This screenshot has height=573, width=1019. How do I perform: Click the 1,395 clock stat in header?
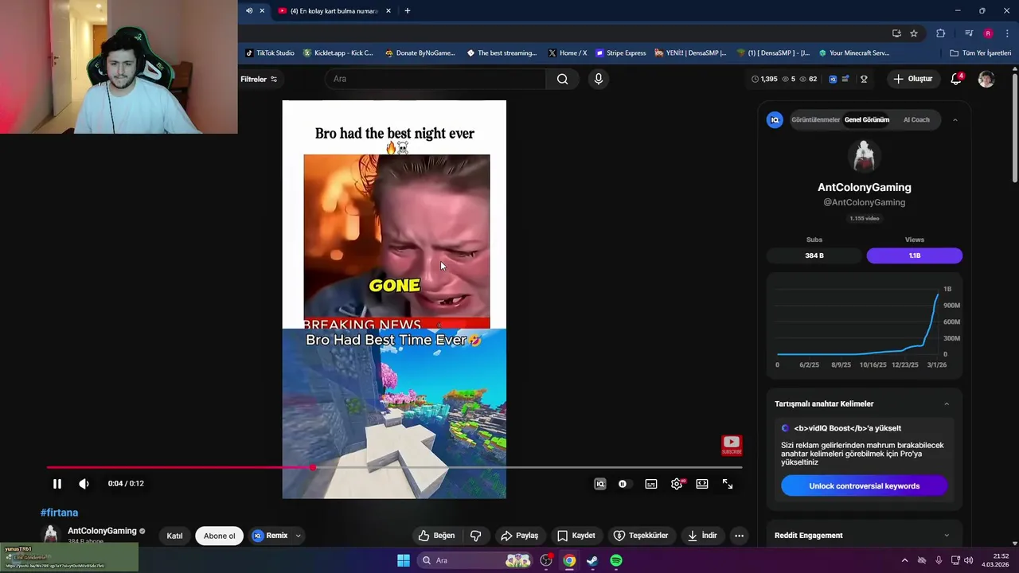coord(764,79)
